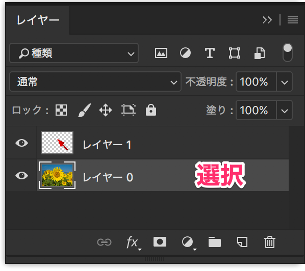Add layer style with fx button
This screenshot has height=271, width=305.
tap(133, 242)
